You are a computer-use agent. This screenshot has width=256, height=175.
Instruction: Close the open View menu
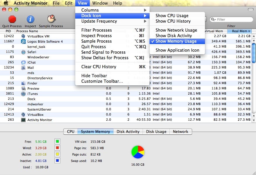tap(83, 3)
